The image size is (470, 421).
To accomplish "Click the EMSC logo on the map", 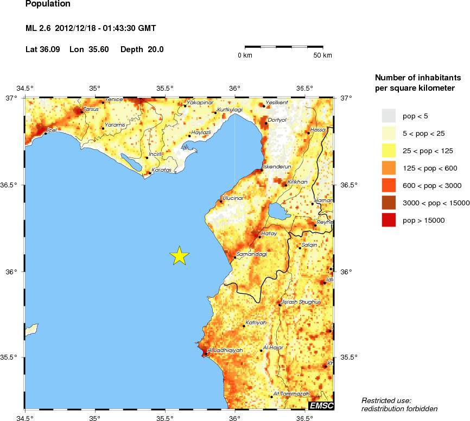I will coord(321,406).
